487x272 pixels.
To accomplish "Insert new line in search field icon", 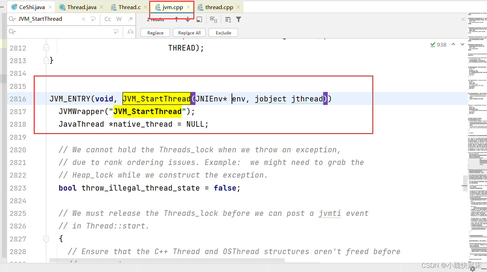I will coord(93,19).
